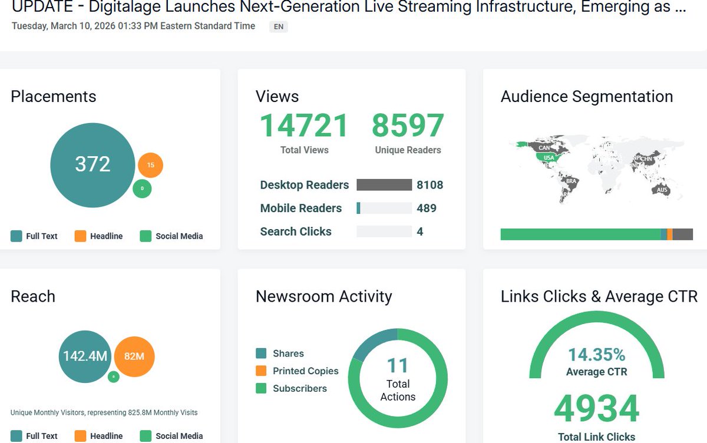Select CAN on the audience map
Screen dimensions: 707x443
tap(544, 147)
